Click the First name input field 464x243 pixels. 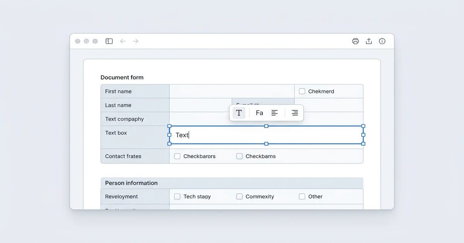[x=232, y=91]
